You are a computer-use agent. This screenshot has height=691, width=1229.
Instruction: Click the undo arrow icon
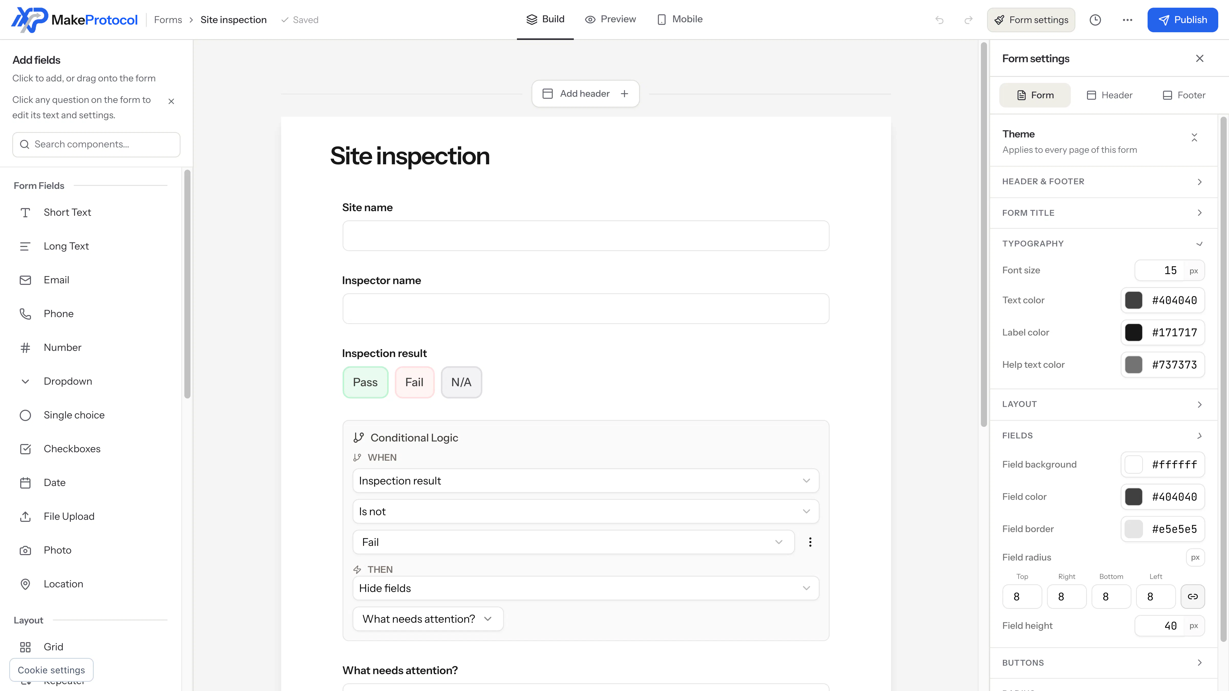939,20
